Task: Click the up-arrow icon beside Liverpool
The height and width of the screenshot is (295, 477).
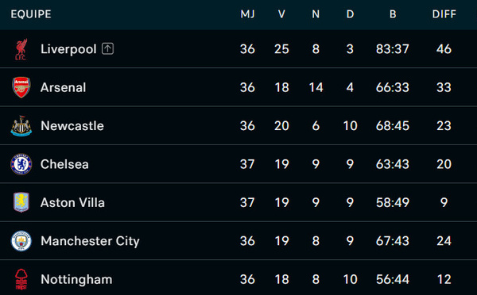Action: point(107,48)
